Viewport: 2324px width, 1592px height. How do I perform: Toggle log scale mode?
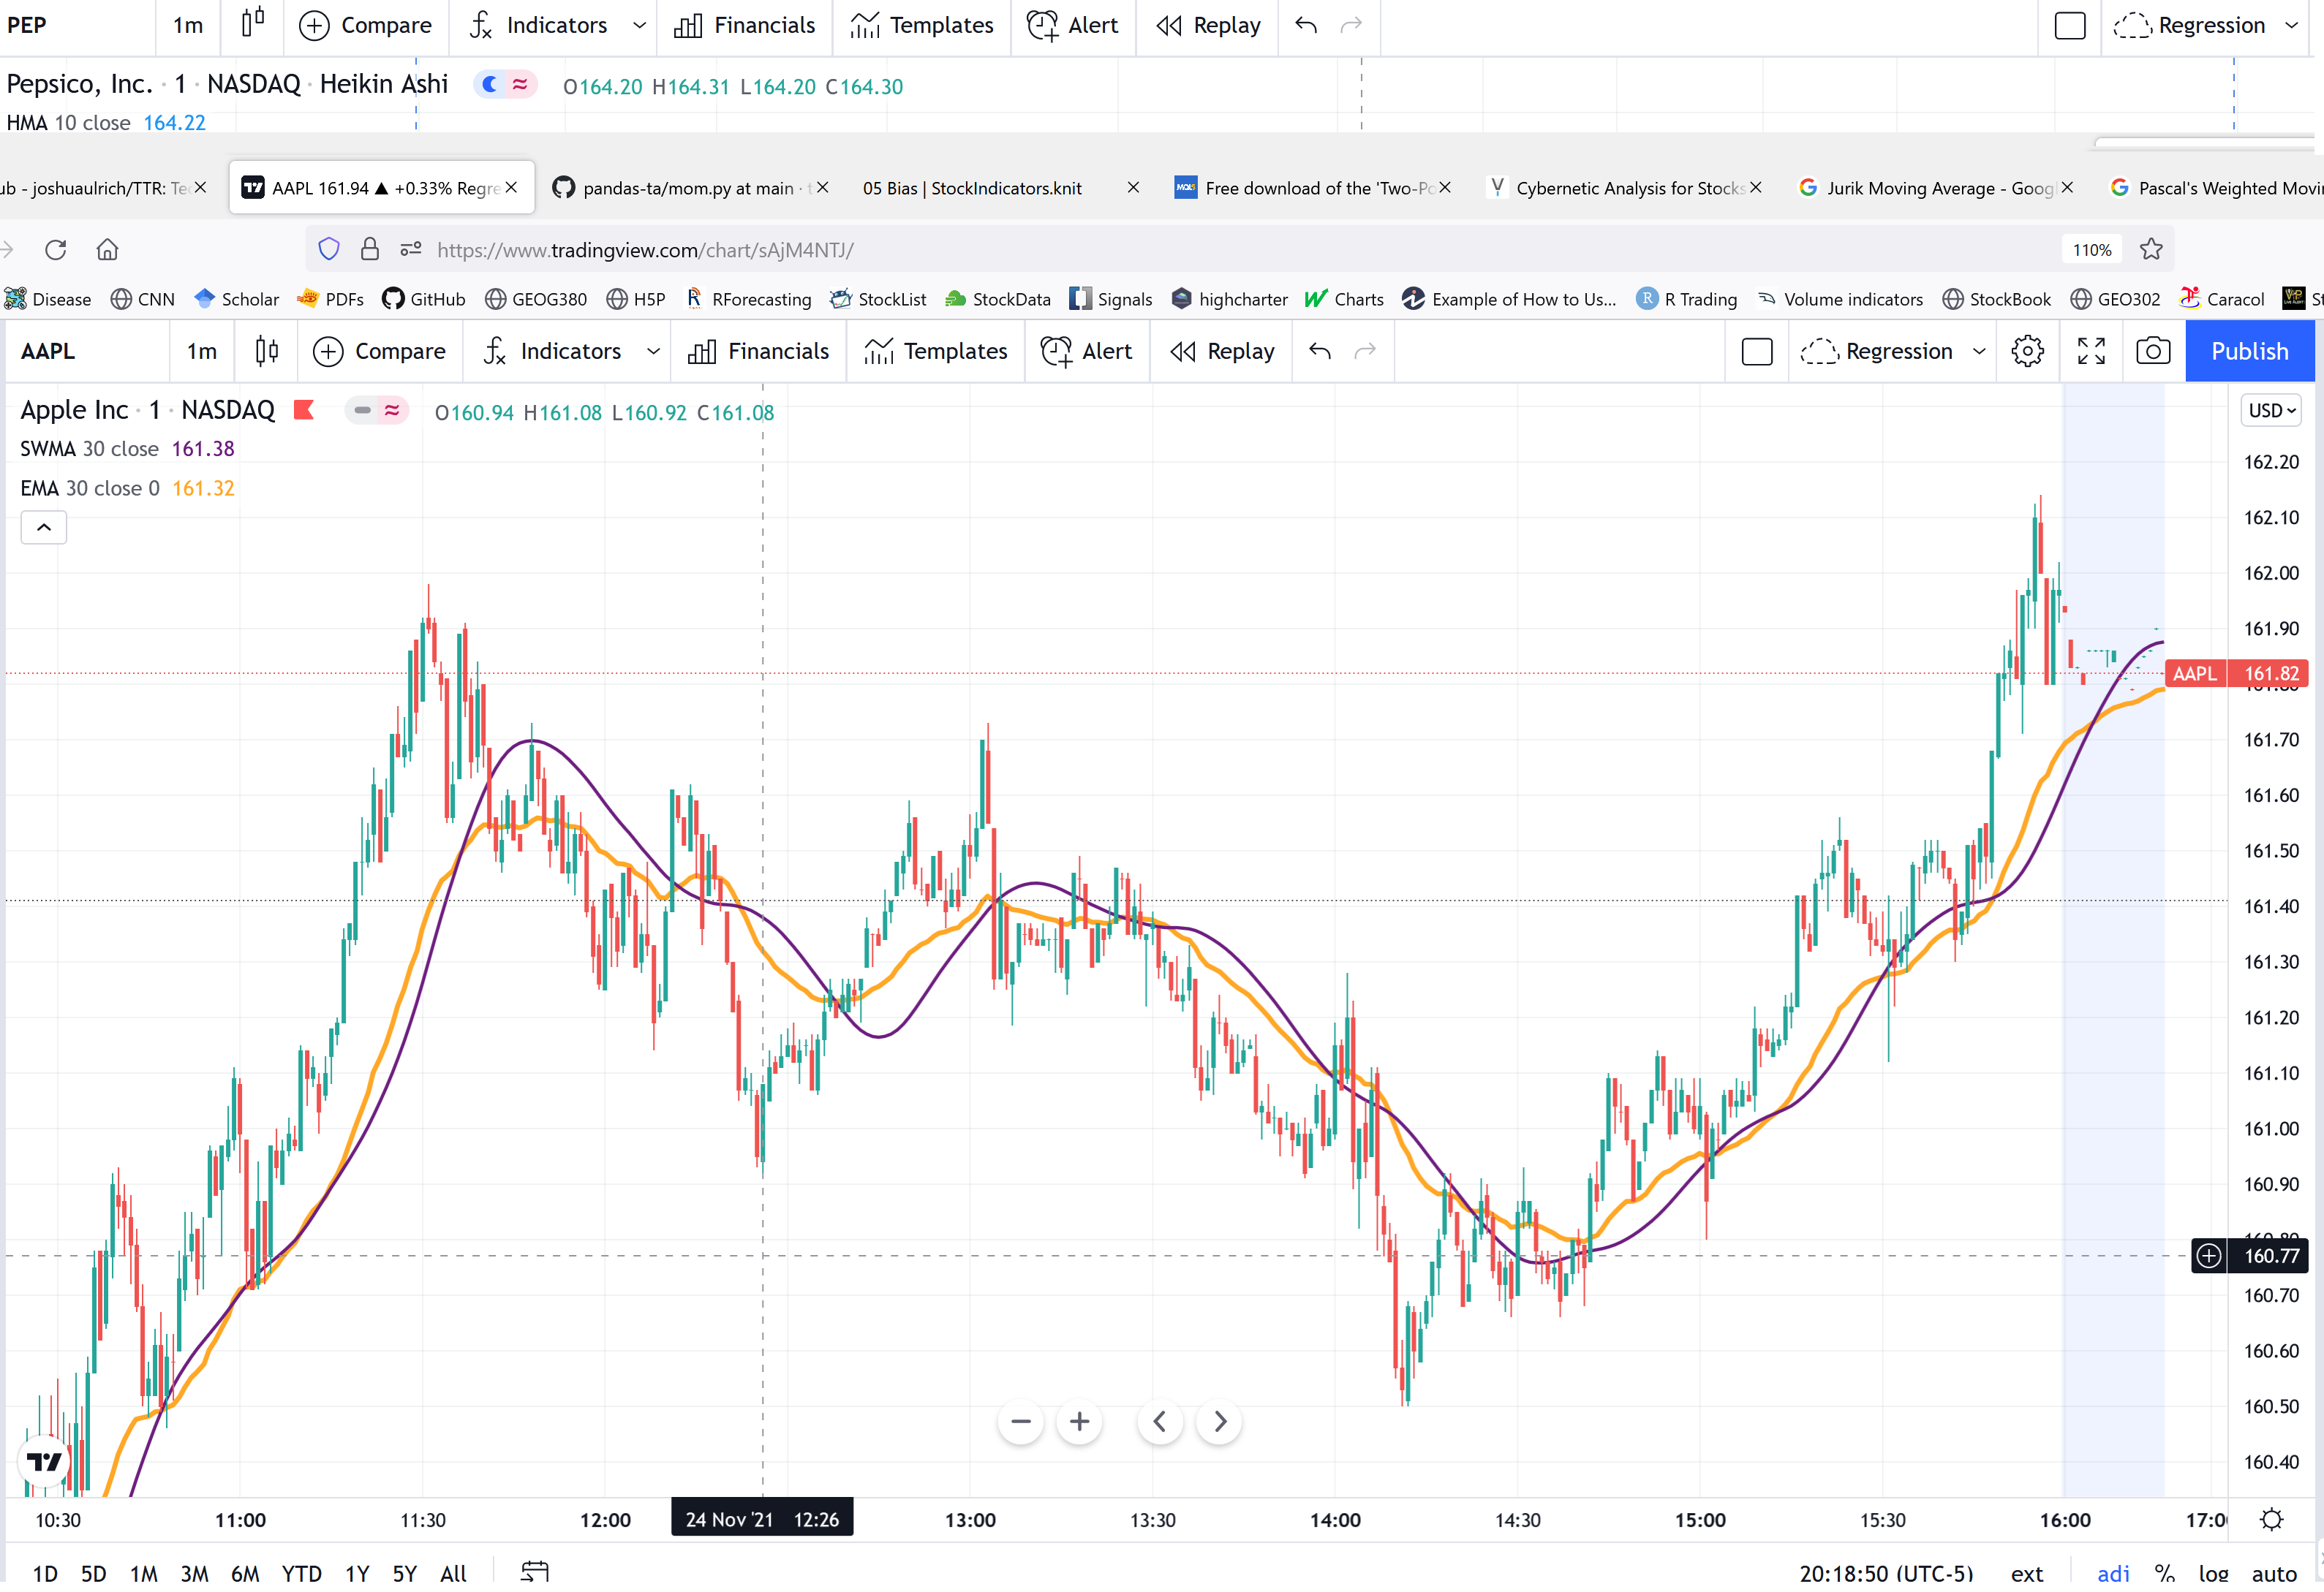[2213, 1573]
